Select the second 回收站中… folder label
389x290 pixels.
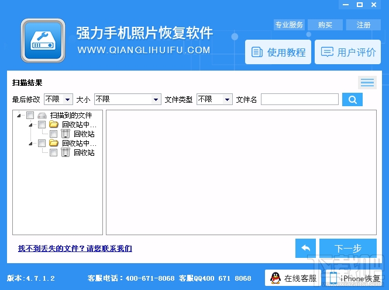pyautogui.click(x=79, y=144)
